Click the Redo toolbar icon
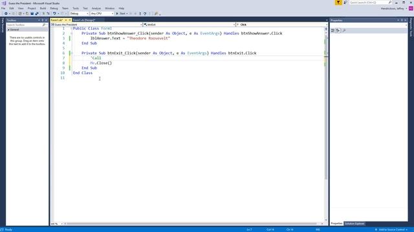 [63, 14]
